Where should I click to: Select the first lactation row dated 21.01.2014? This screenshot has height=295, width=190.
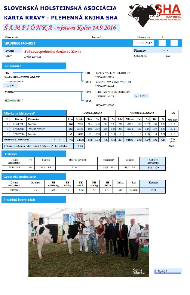90,124
